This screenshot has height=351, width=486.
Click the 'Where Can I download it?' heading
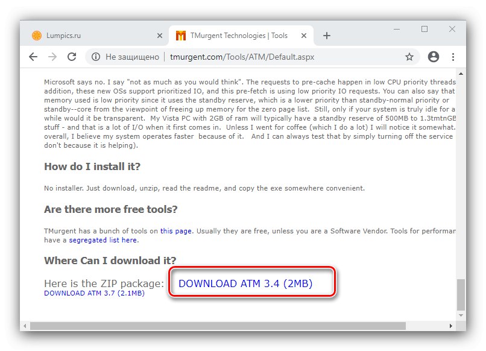tap(110, 261)
